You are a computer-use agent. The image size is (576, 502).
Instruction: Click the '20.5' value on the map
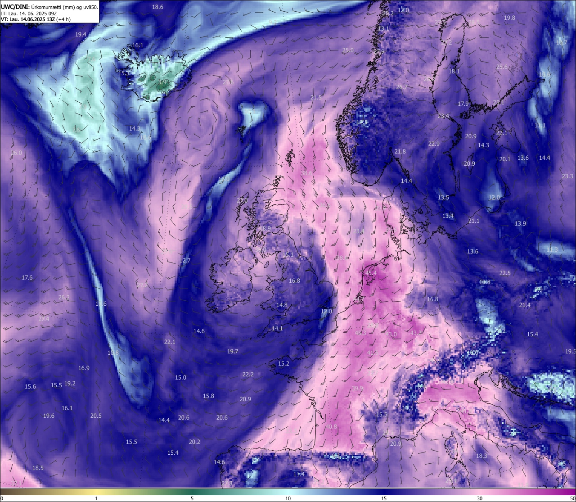tap(96, 416)
